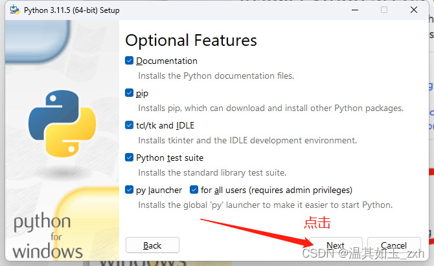Disable the Python test suite checkbox
The width and height of the screenshot is (434, 266).
pyautogui.click(x=130, y=158)
